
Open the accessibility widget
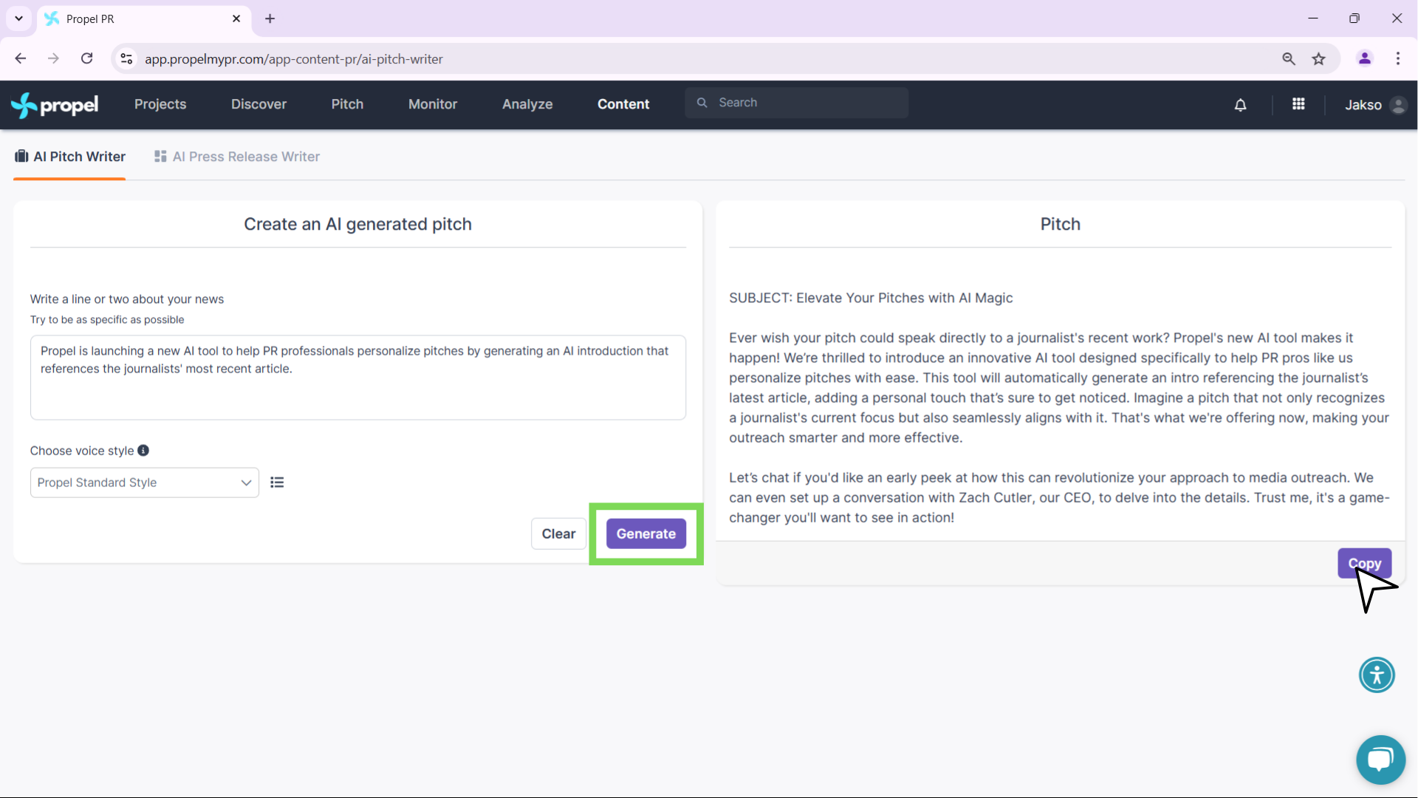coord(1377,675)
